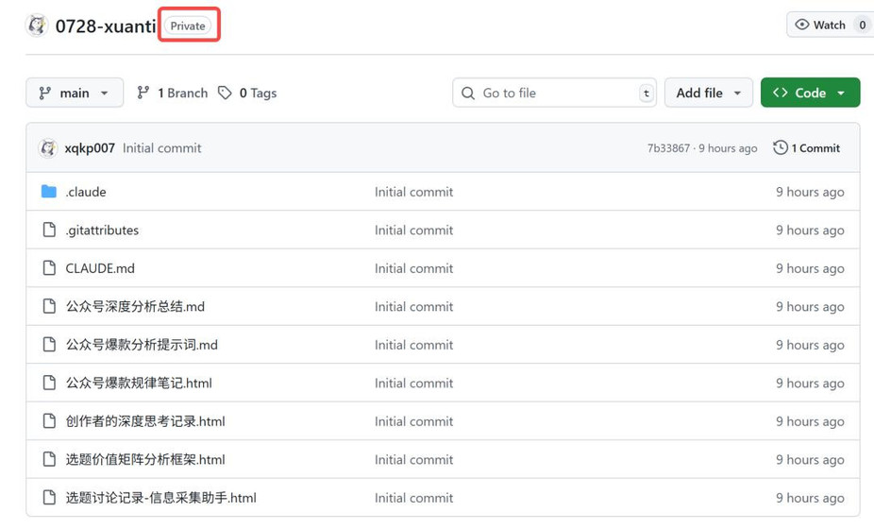Image resolution: width=874 pixels, height=529 pixels.
Task: Open commit hash 7b33867
Action: (668, 148)
